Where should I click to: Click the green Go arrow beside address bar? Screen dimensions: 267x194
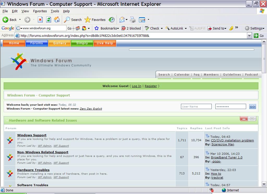(x=256, y=36)
